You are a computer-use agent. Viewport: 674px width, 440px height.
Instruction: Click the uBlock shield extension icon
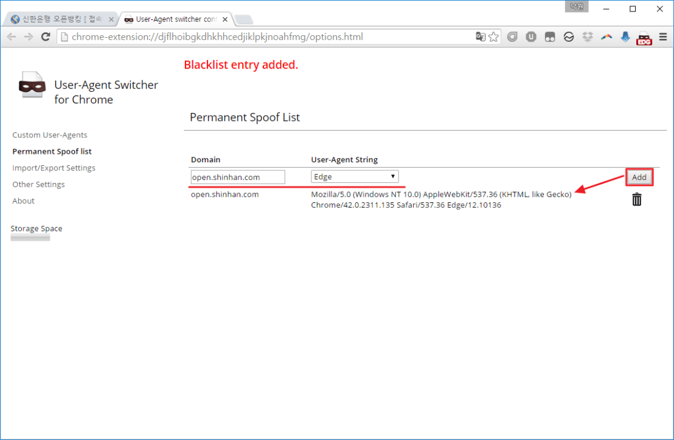(531, 37)
